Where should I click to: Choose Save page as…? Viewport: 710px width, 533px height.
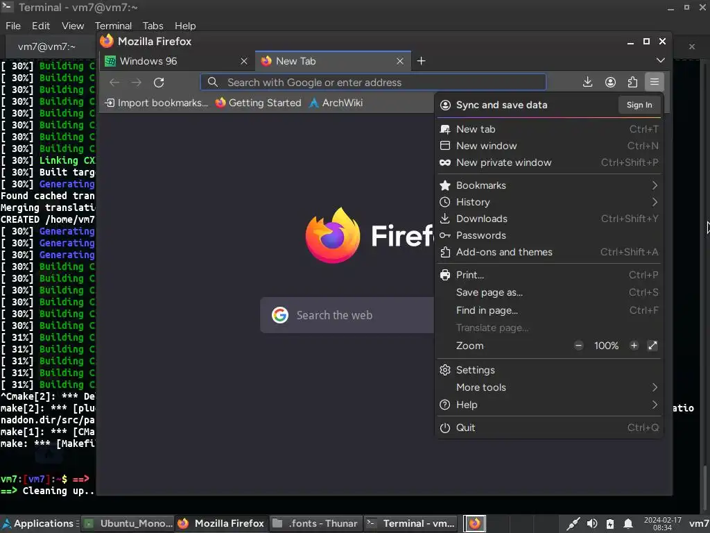(x=549, y=293)
